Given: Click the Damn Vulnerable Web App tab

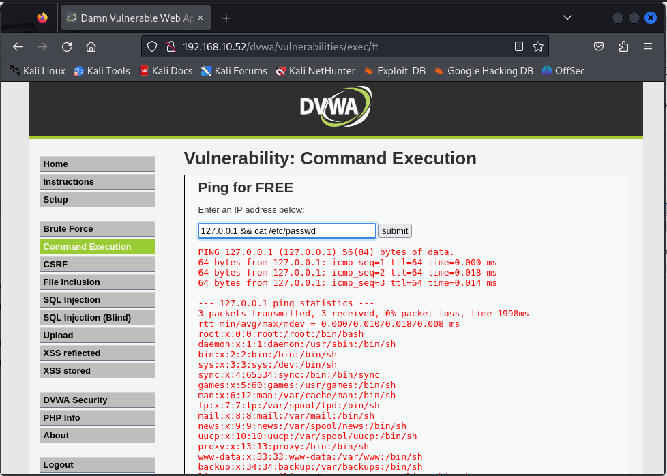Looking at the screenshot, I should 136,18.
